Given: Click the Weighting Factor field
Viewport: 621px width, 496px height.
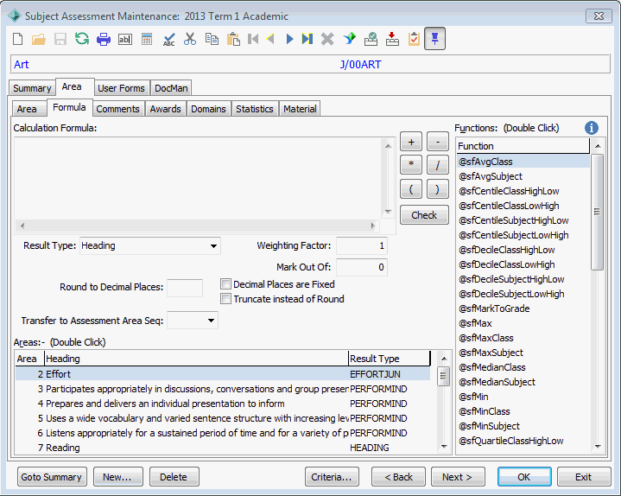Looking at the screenshot, I should pyautogui.click(x=362, y=245).
